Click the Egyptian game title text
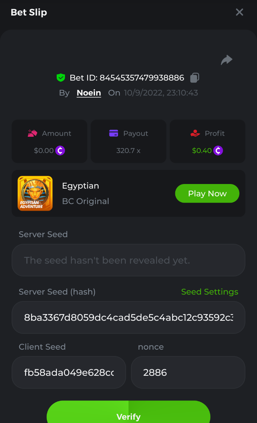Image resolution: width=257 pixels, height=423 pixels. tap(81, 186)
